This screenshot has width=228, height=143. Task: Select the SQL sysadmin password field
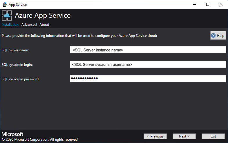click(x=148, y=79)
